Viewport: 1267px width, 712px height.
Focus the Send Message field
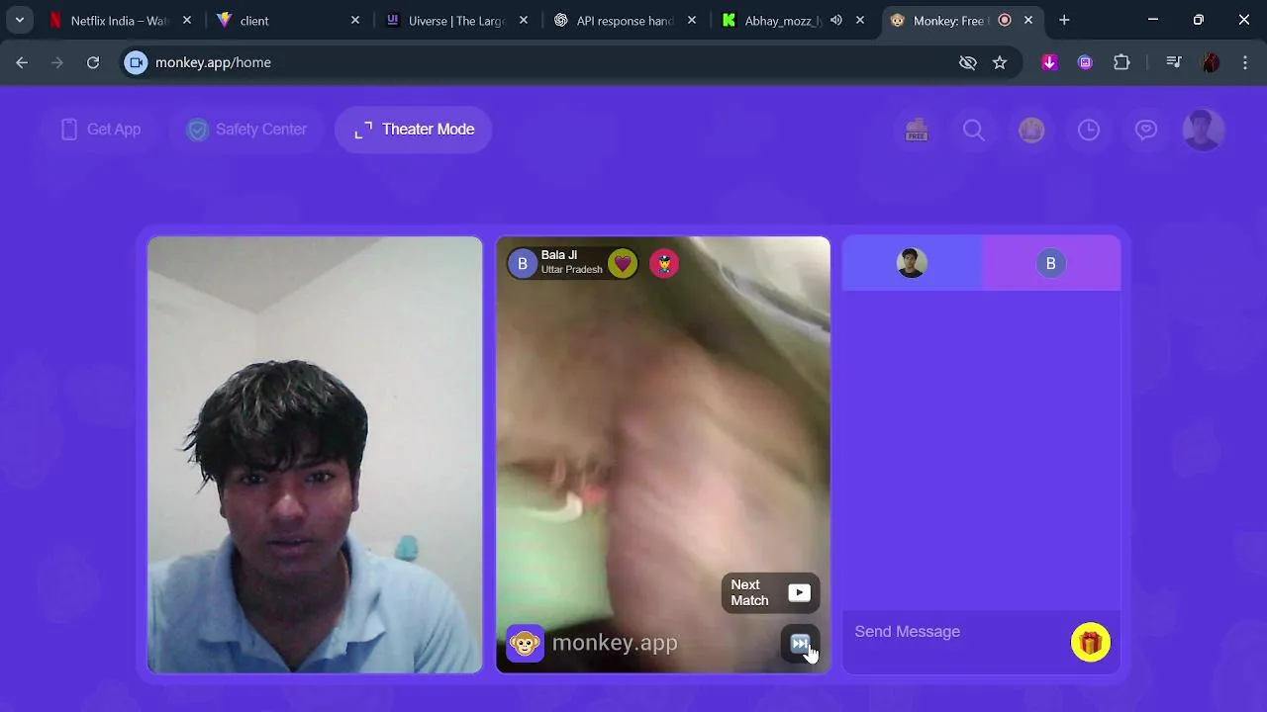955,632
